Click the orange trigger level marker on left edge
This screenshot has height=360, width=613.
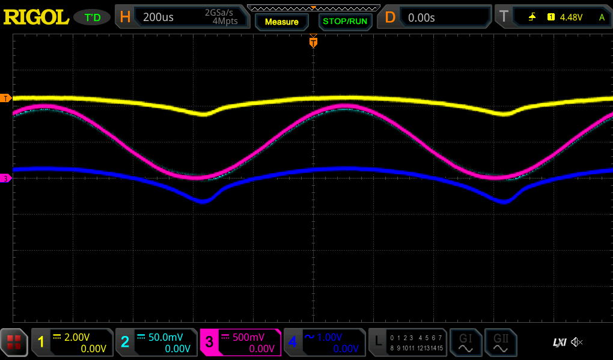pos(5,98)
